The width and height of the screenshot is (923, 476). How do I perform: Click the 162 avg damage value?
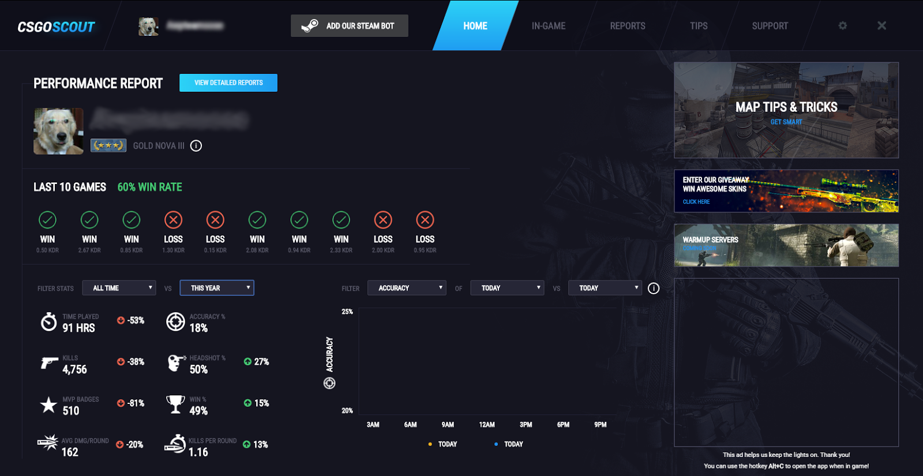coord(70,452)
